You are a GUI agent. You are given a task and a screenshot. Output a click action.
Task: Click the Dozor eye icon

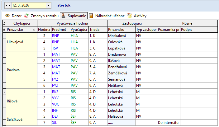click(x=8, y=16)
